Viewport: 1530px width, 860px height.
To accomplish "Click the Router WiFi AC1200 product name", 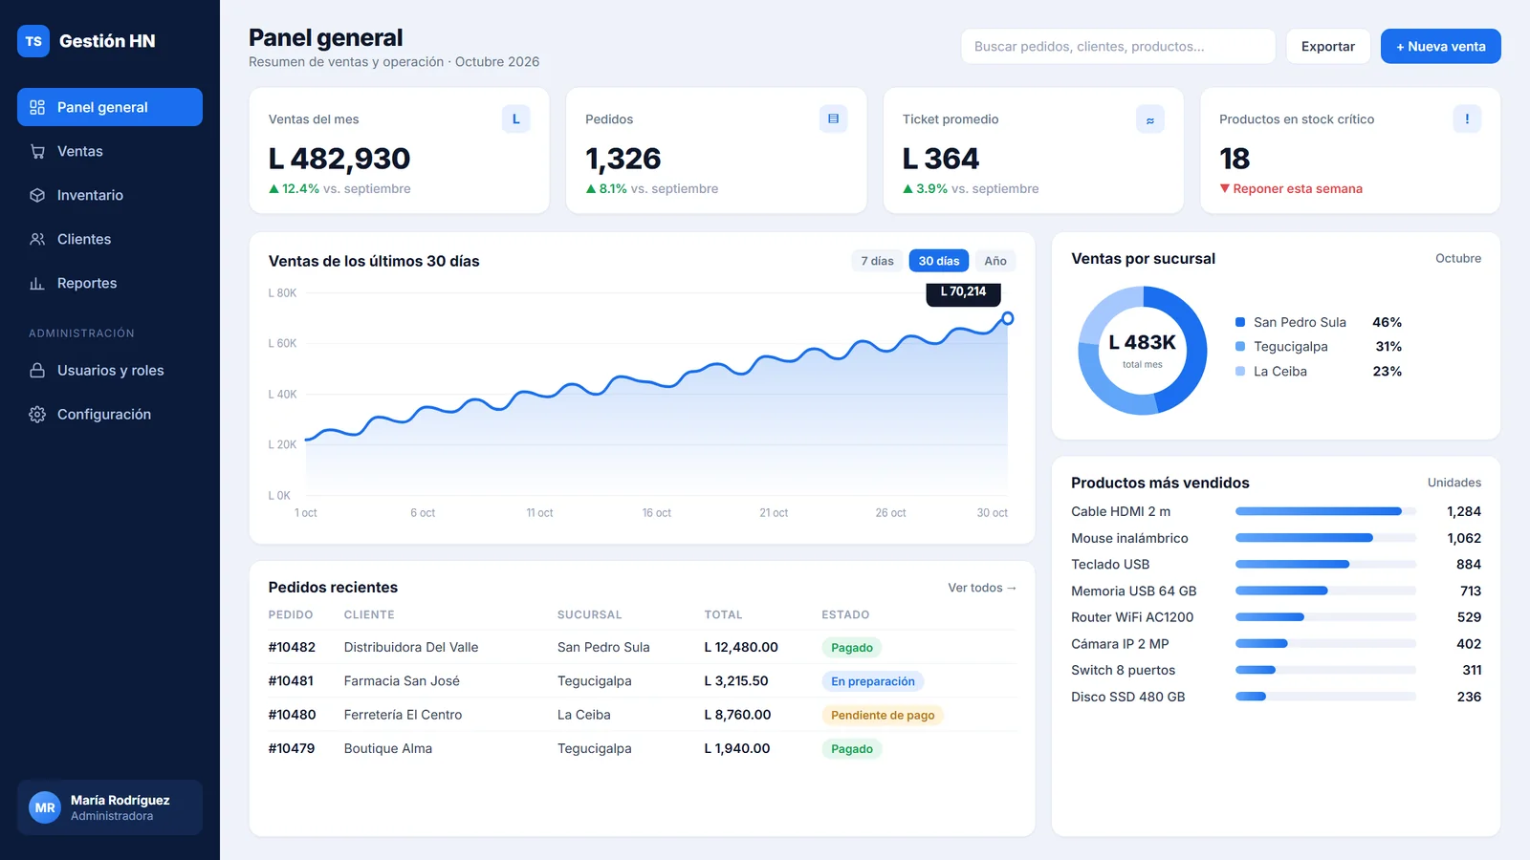I will pyautogui.click(x=1132, y=617).
